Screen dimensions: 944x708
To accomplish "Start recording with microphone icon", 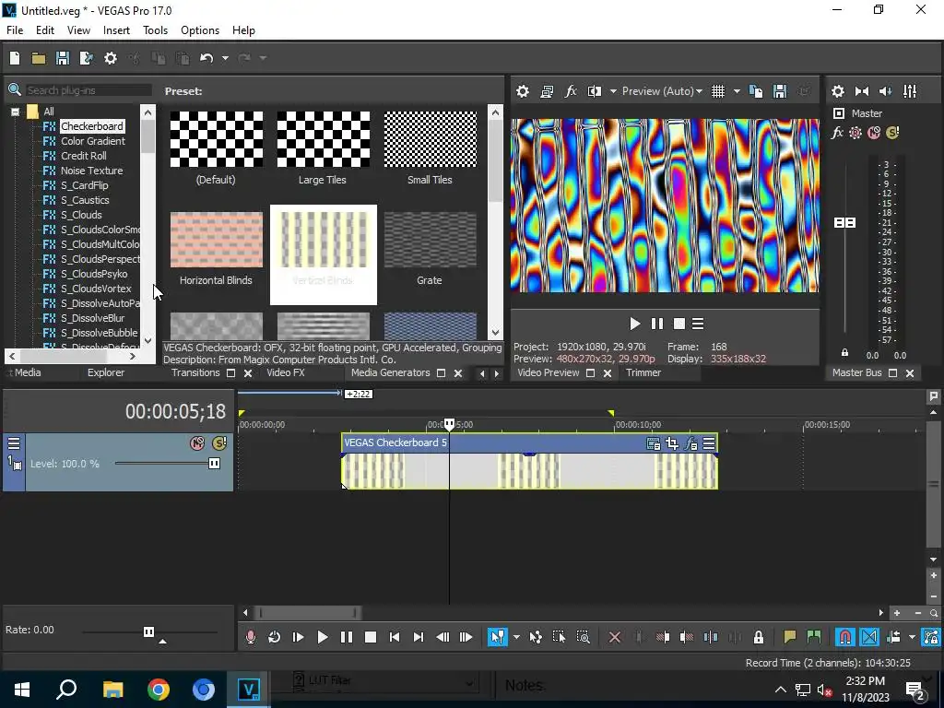I will (x=251, y=637).
